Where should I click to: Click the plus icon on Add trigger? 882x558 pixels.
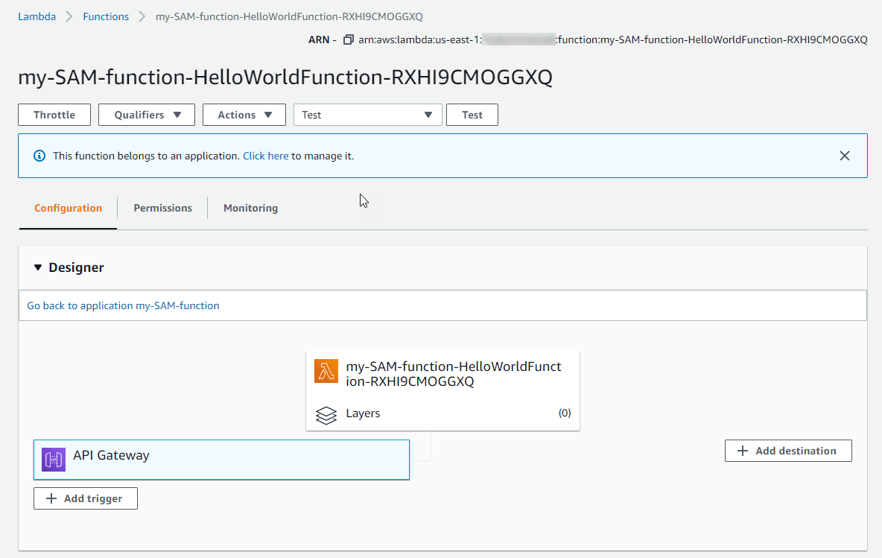[51, 498]
